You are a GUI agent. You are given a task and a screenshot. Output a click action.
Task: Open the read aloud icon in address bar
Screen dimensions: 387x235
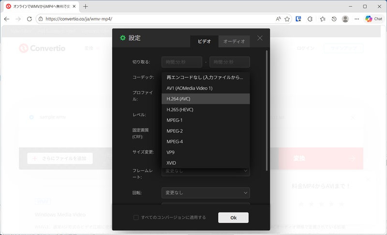click(x=278, y=19)
